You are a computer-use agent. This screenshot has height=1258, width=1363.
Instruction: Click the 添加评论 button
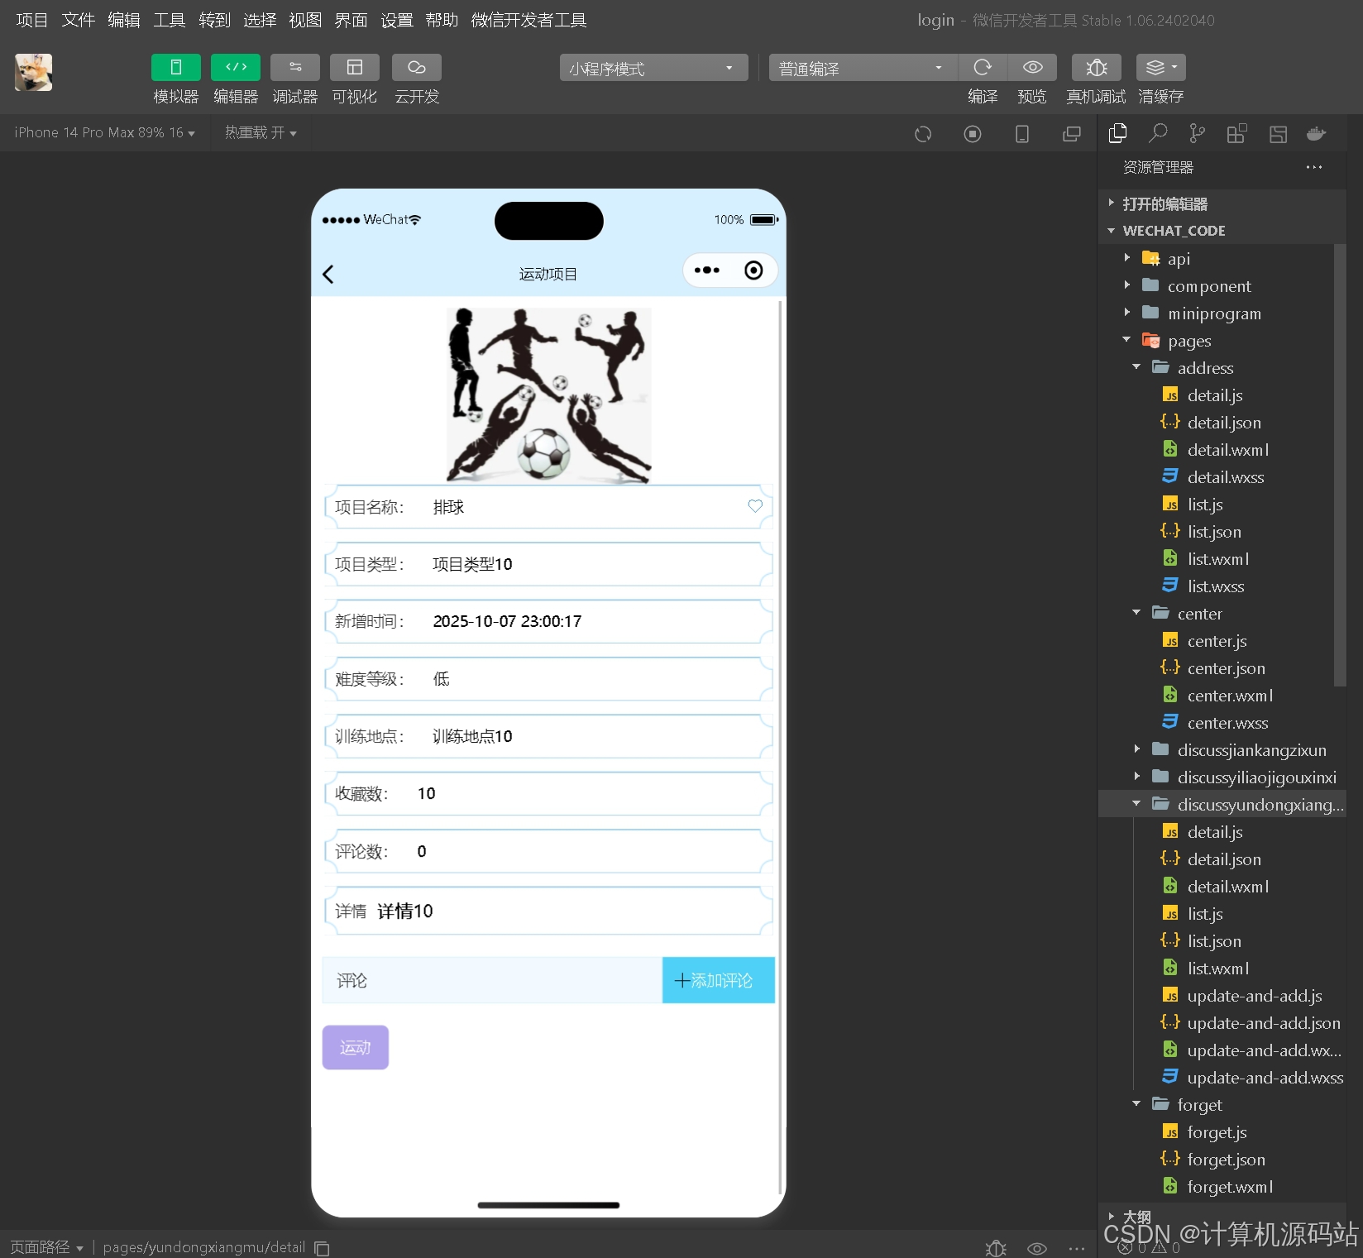719,980
